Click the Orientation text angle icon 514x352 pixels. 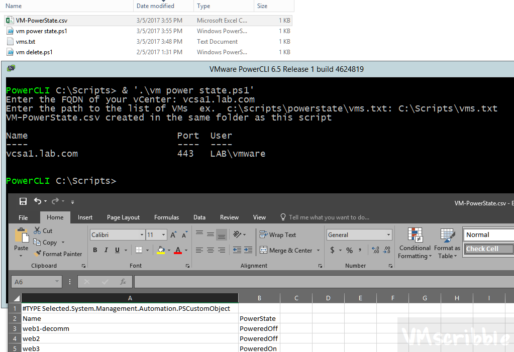coord(237,234)
